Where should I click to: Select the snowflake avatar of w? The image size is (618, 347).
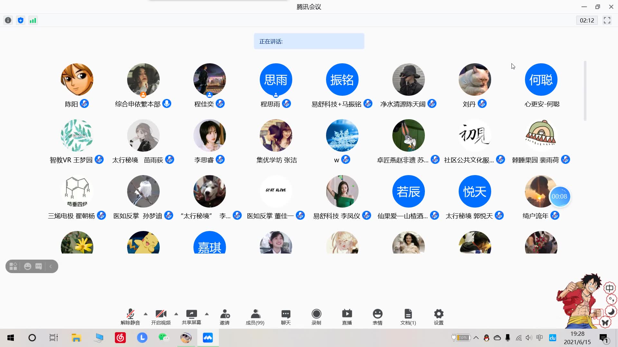[342, 135]
